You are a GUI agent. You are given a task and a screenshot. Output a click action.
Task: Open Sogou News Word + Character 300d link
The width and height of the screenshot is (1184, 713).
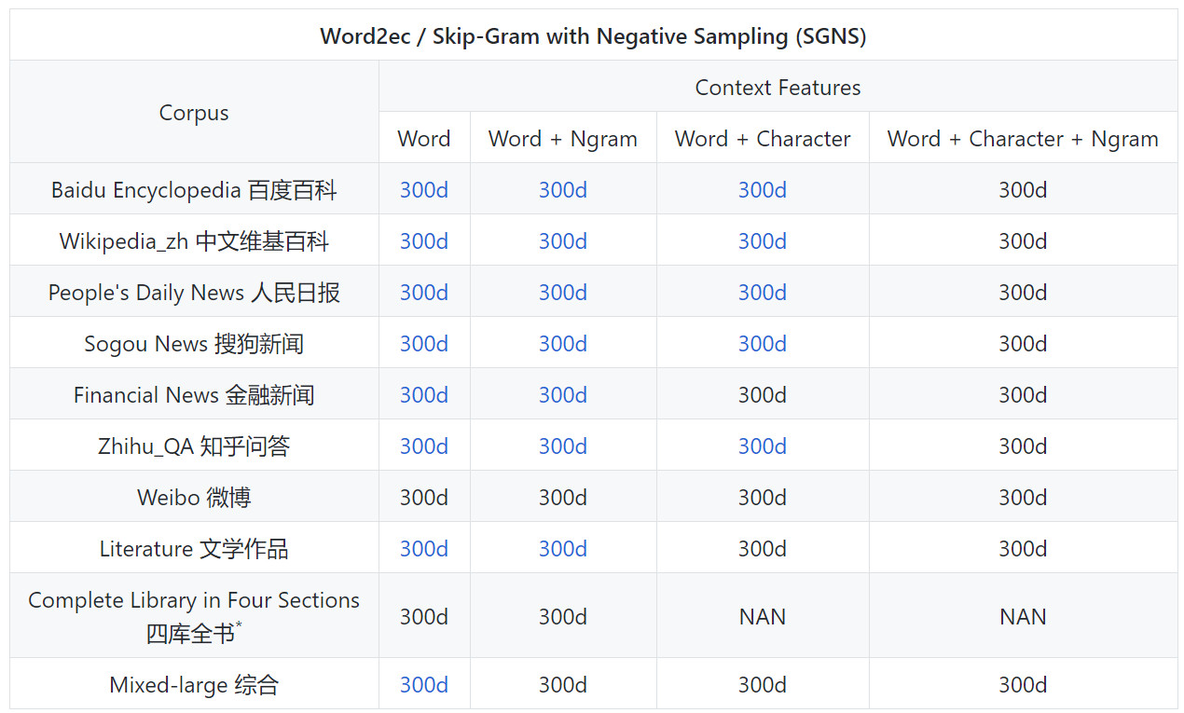coord(763,344)
